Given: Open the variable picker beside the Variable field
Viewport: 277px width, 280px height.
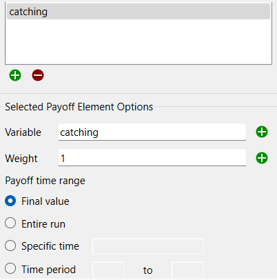Looking at the screenshot, I should pos(262,132).
